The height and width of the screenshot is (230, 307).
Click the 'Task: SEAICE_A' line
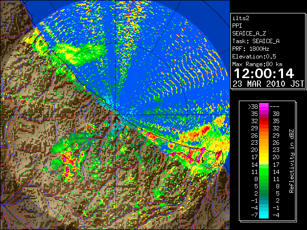click(256, 41)
